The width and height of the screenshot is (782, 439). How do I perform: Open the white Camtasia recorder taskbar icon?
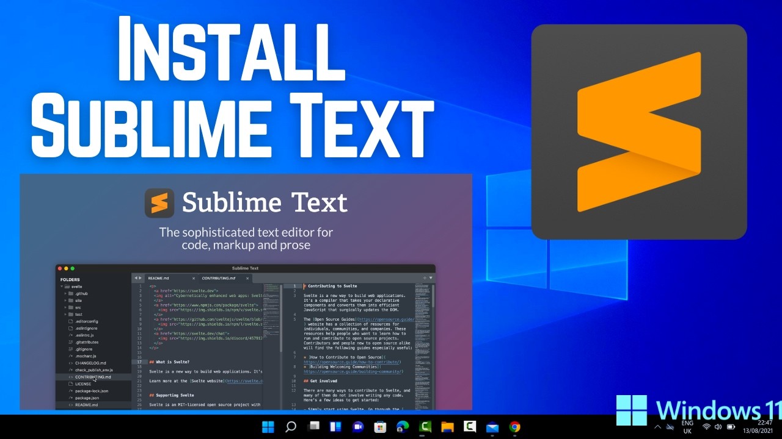click(x=470, y=427)
